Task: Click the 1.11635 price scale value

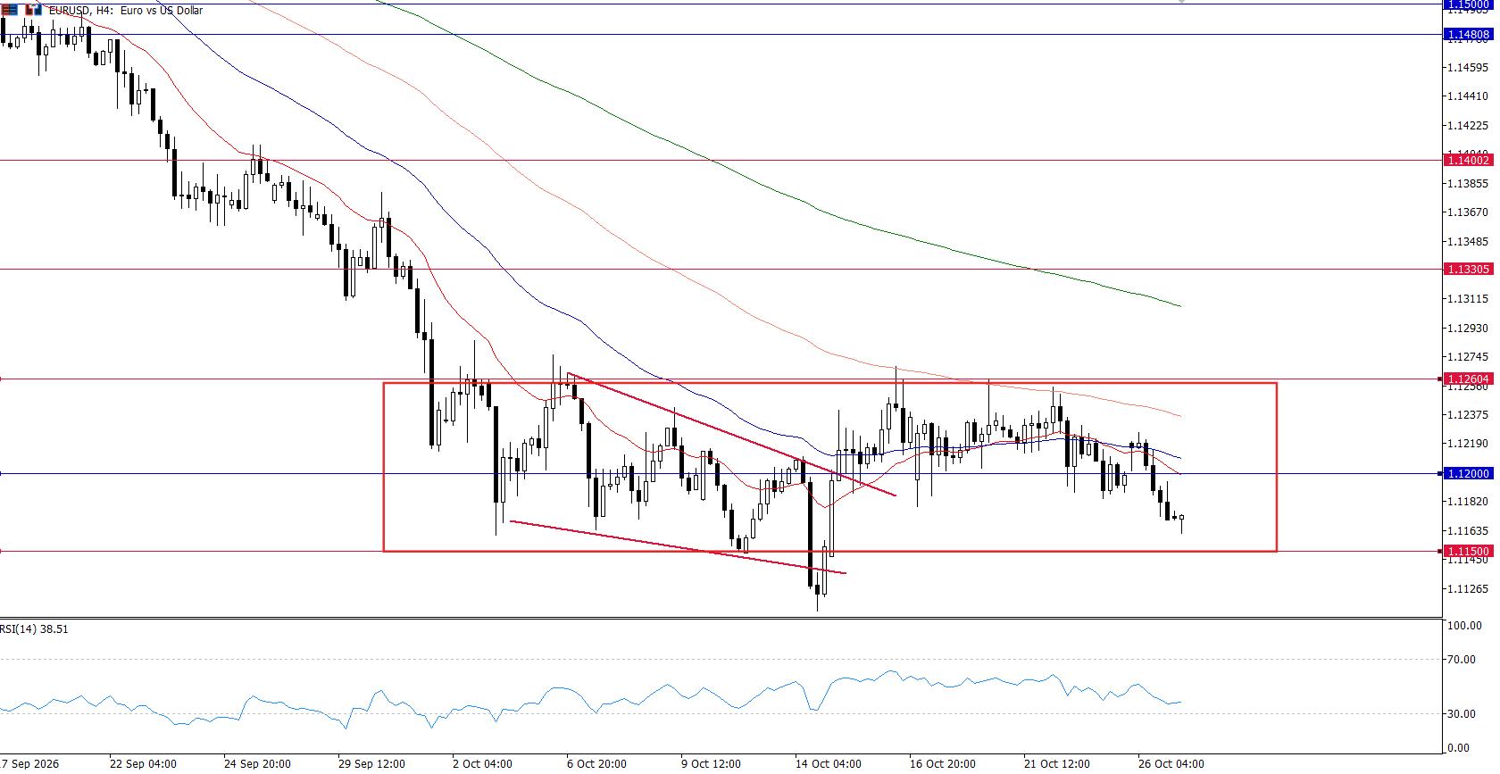Action: pos(1468,531)
